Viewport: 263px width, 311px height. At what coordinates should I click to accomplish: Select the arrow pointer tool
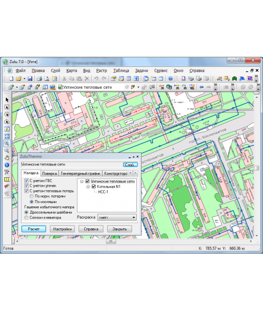tap(7, 100)
